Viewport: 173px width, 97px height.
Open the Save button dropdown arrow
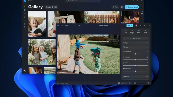point(131,26)
